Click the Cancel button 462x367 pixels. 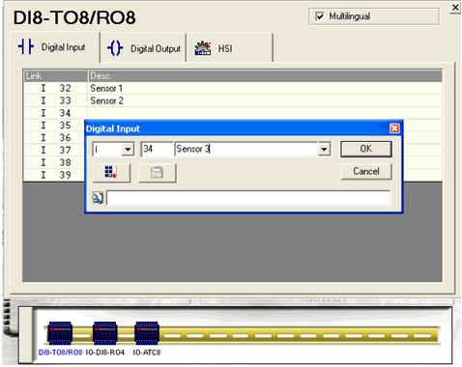click(366, 171)
